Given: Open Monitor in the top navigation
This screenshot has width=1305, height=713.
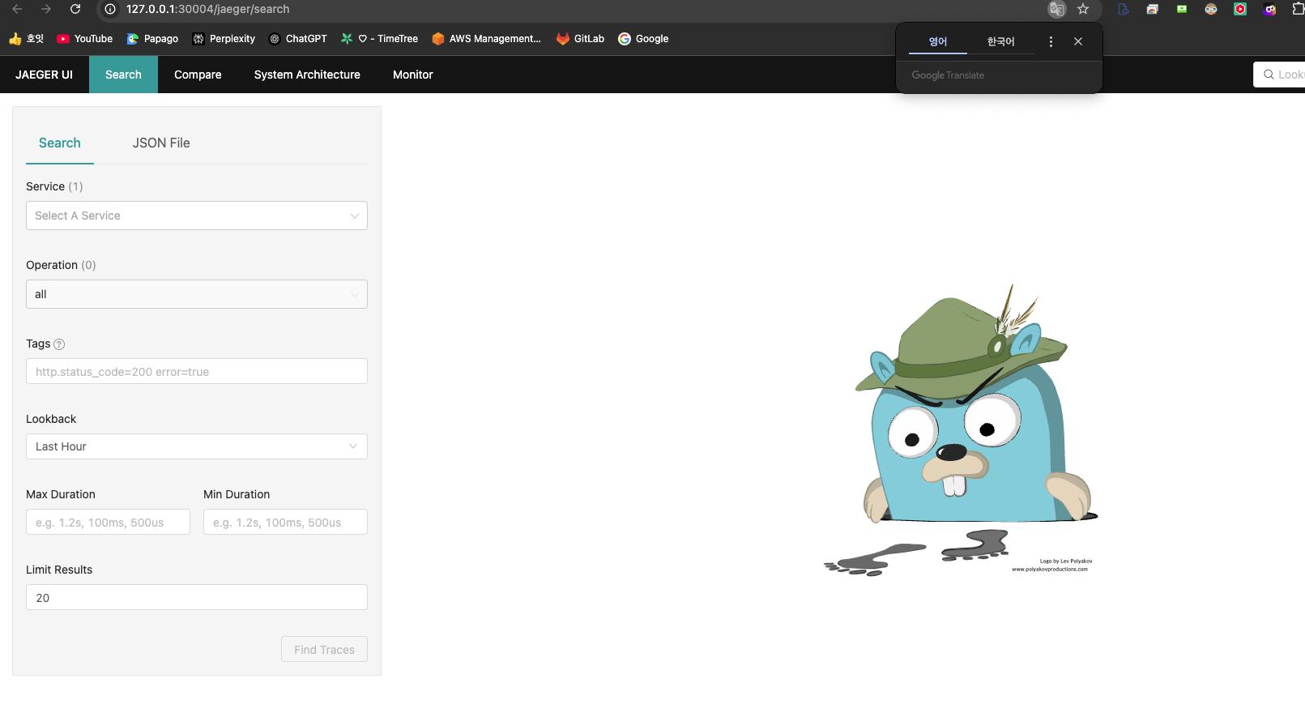Looking at the screenshot, I should [x=413, y=75].
